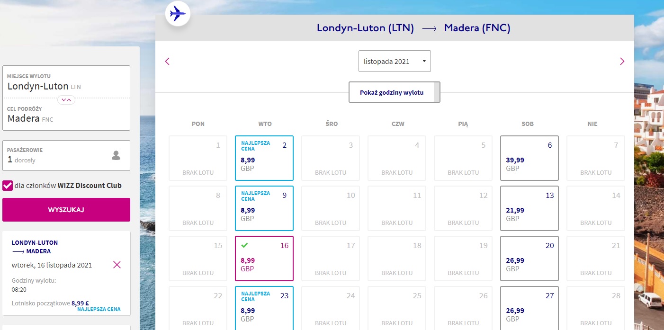Image resolution: width=664 pixels, height=330 pixels.
Task: Click the no-flight cell for November 1
Action: 198,158
